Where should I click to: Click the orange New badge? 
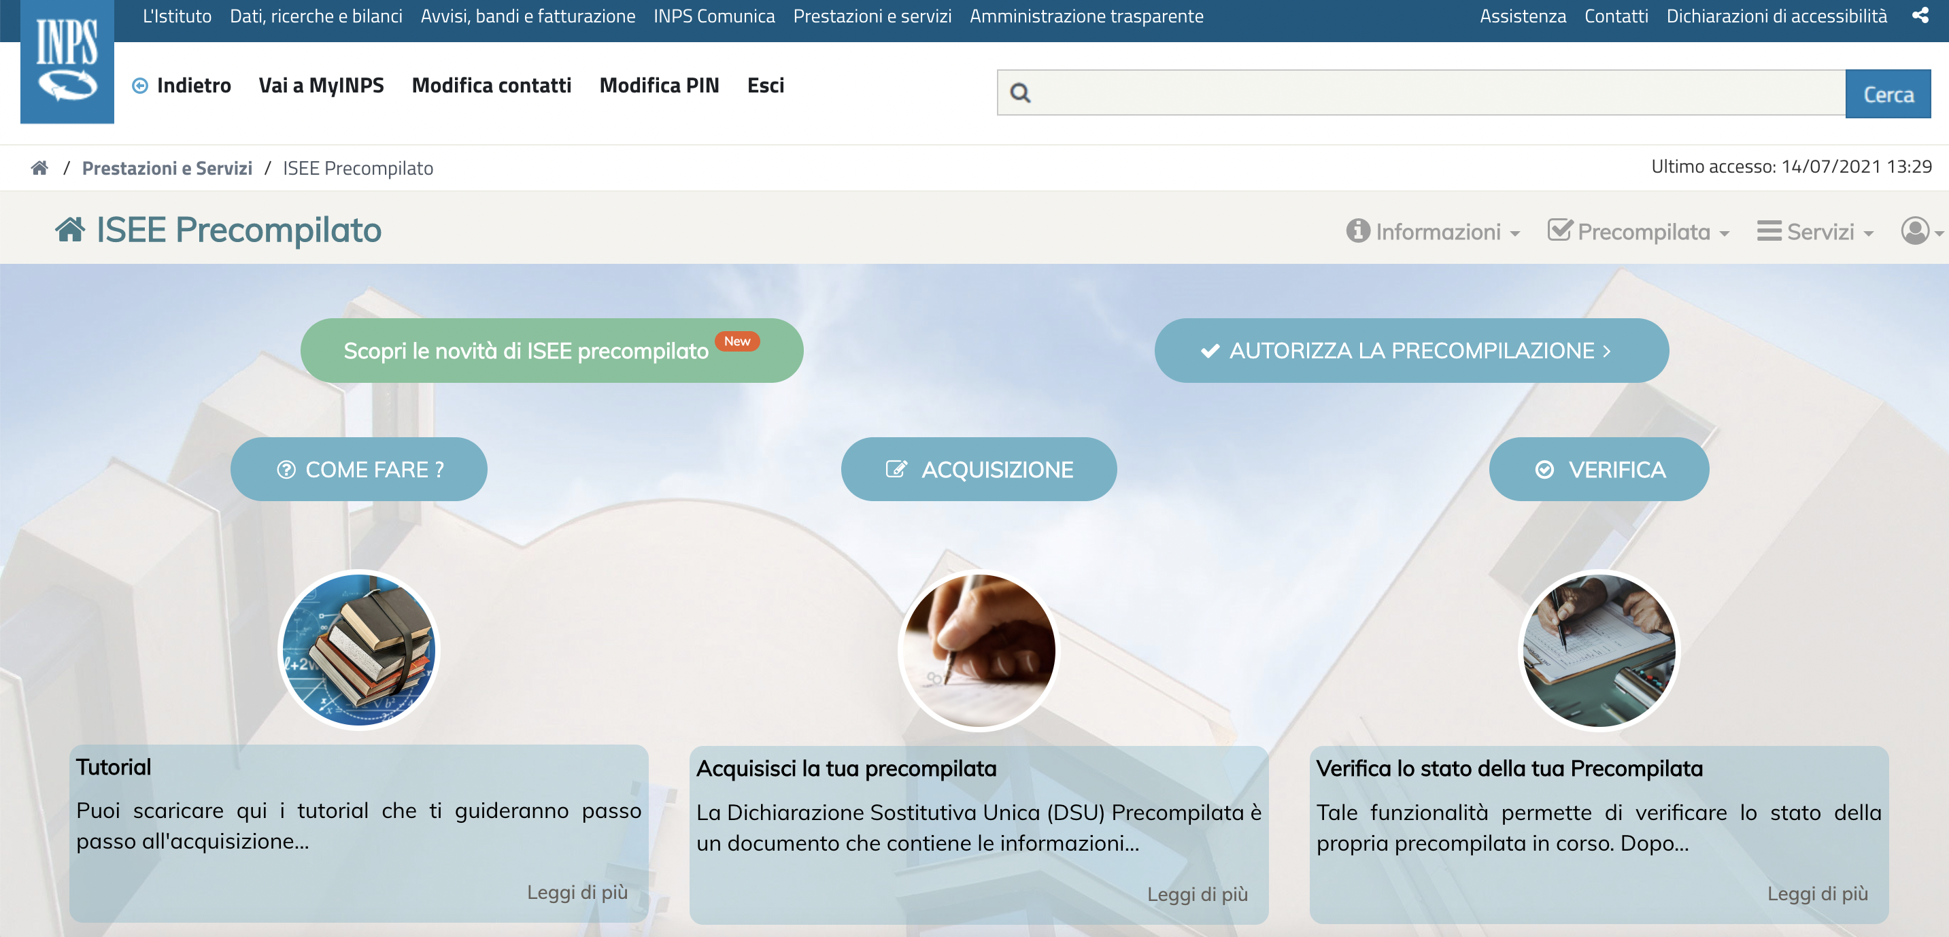737,341
